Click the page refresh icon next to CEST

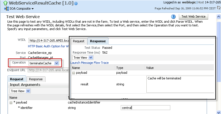click(x=218, y=9)
